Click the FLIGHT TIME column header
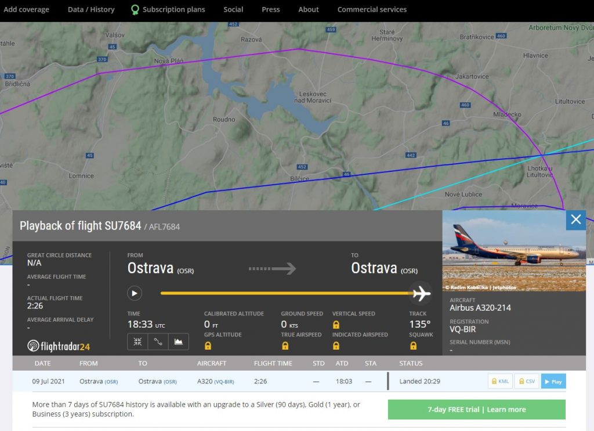This screenshot has height=431, width=594. tap(273, 364)
